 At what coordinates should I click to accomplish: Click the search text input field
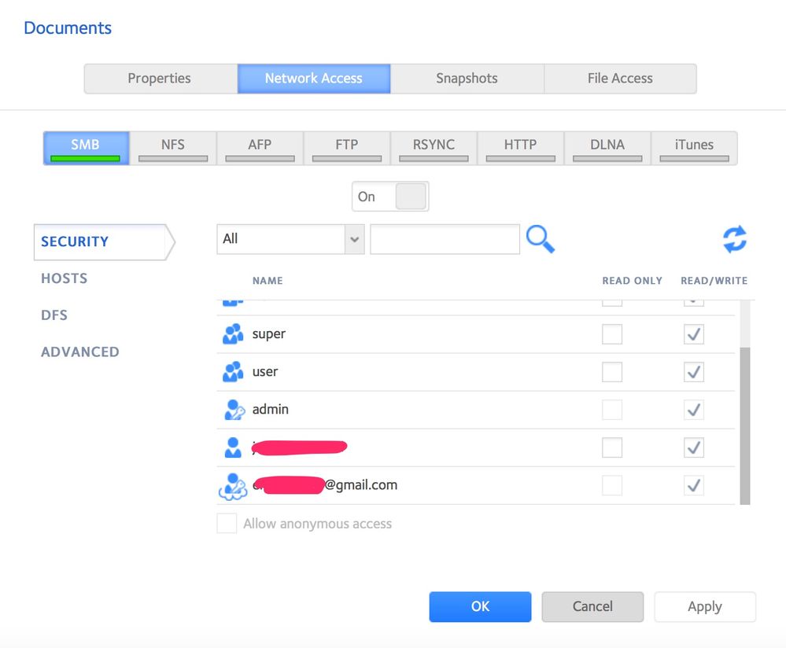445,239
